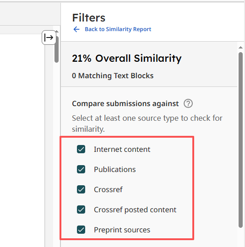Click the Filters panel scrollbar thumb

click(x=240, y=140)
